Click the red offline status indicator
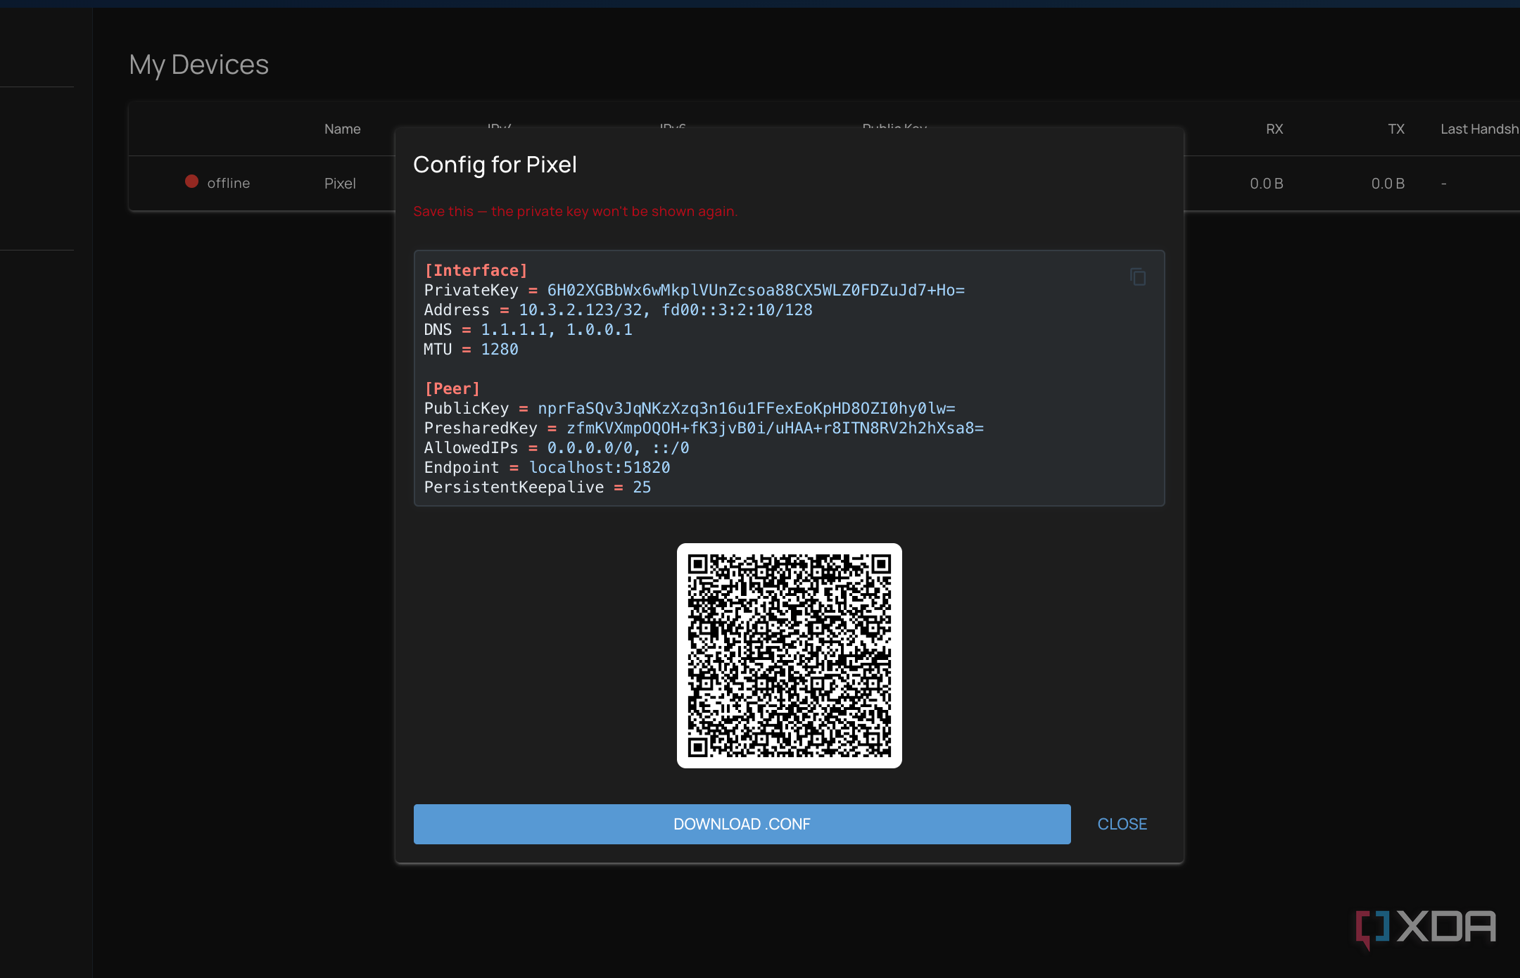Viewport: 1520px width, 978px height. [191, 182]
